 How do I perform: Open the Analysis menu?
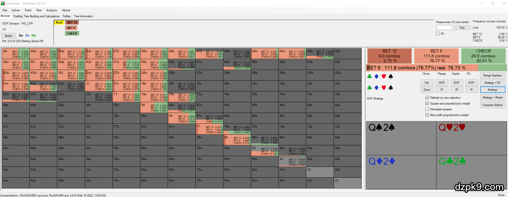[x=52, y=10]
